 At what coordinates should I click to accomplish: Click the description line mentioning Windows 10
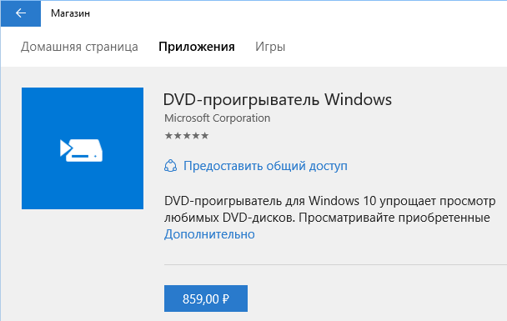330,201
